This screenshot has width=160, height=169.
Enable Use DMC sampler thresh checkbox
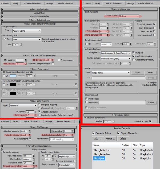point(53,64)
